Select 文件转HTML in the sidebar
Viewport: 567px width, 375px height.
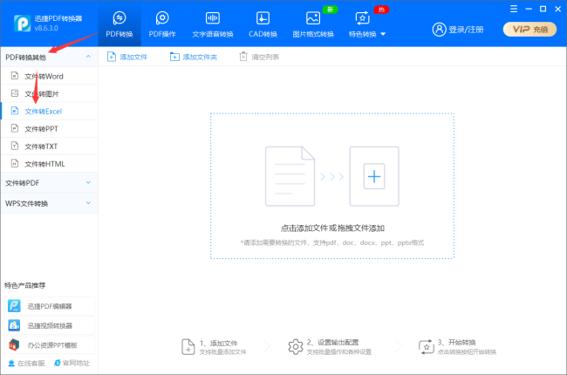pyautogui.click(x=49, y=164)
